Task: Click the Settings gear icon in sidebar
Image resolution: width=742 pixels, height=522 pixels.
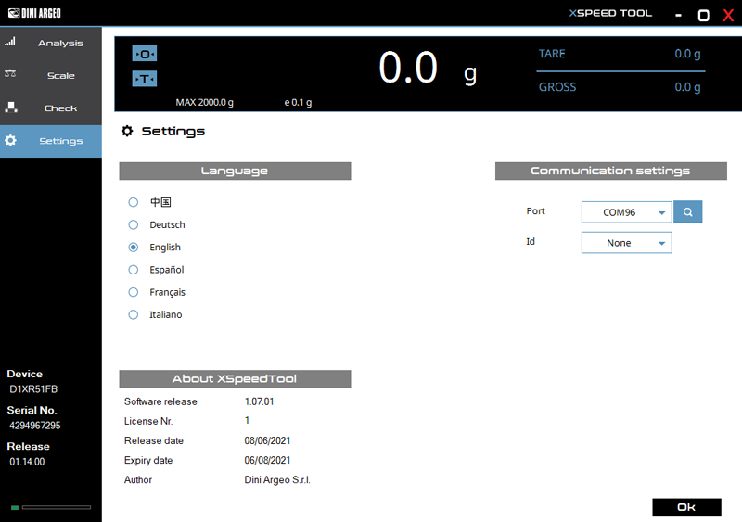Action: (x=10, y=141)
